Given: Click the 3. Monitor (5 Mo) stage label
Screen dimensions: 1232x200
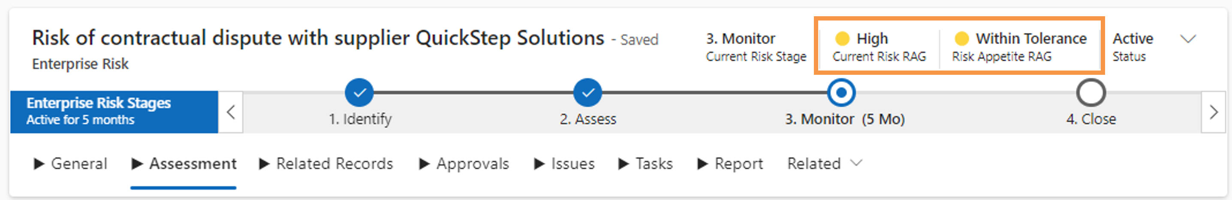Looking at the screenshot, I should pyautogui.click(x=845, y=119).
